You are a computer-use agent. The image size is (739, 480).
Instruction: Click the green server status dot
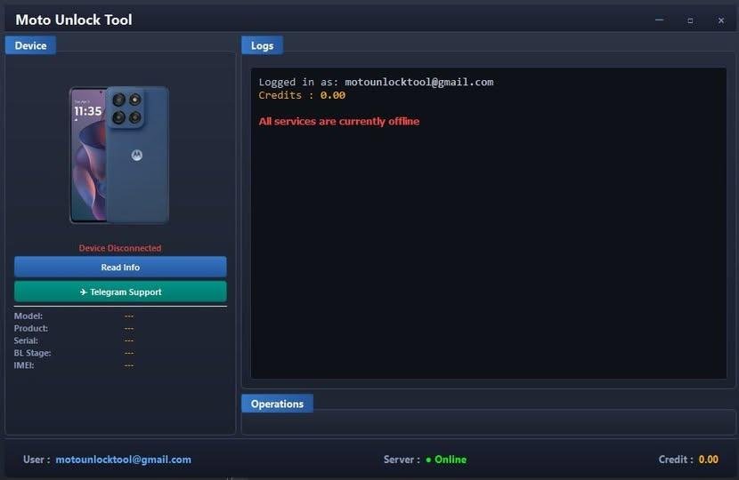coord(428,460)
